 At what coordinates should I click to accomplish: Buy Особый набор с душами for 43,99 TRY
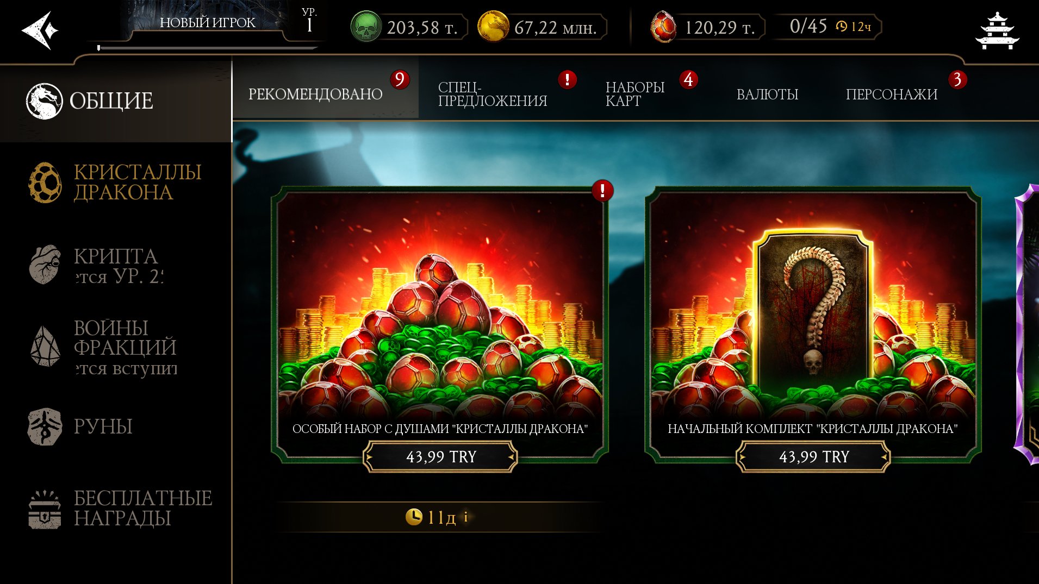(x=440, y=456)
